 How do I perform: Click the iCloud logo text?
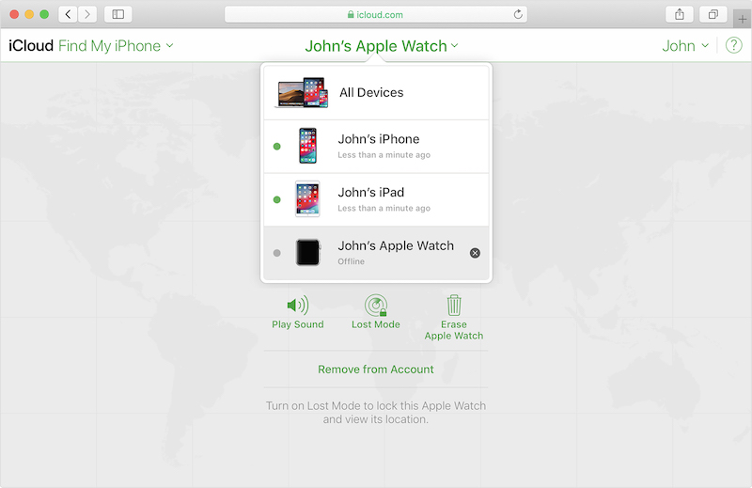(31, 45)
